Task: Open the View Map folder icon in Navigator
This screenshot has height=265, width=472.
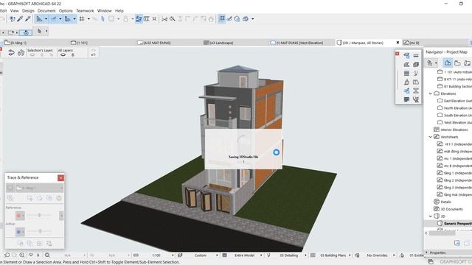Action: tap(457, 63)
